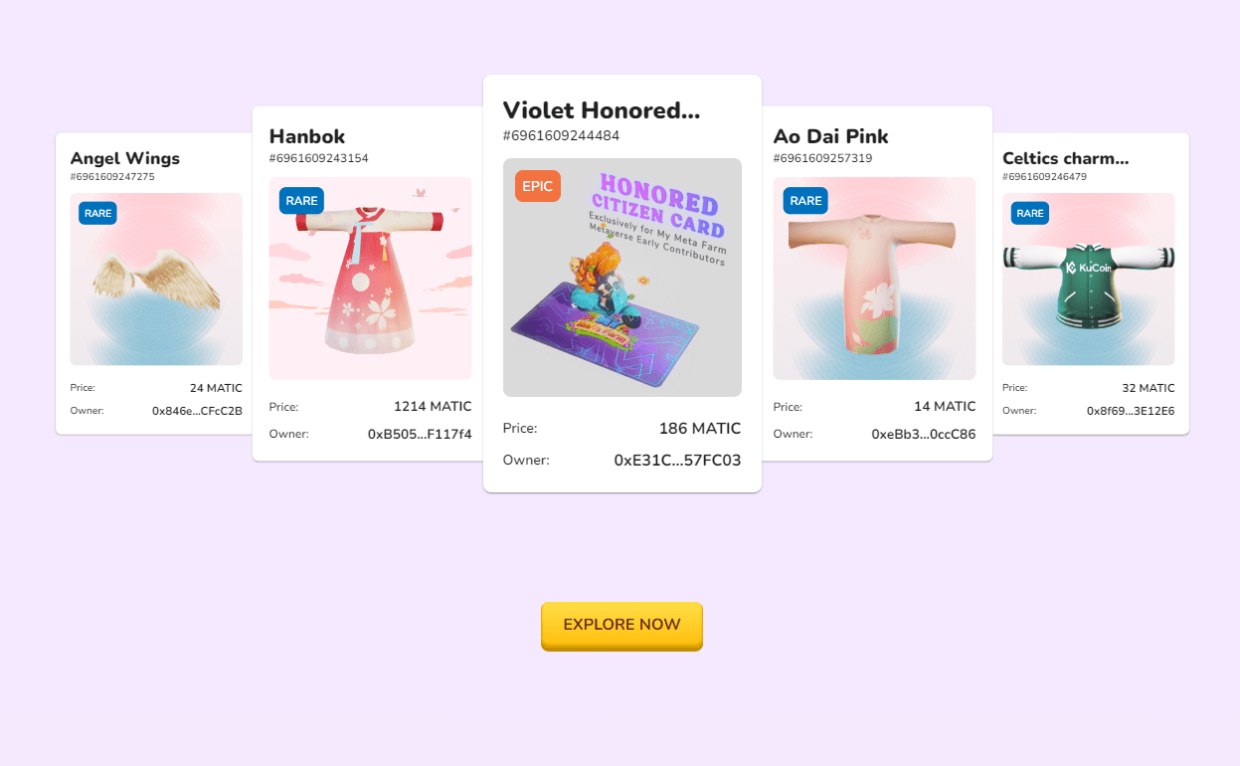Screen dimensions: 1240x766
Task: Open the Honored Citizen Card image
Action: tap(622, 278)
